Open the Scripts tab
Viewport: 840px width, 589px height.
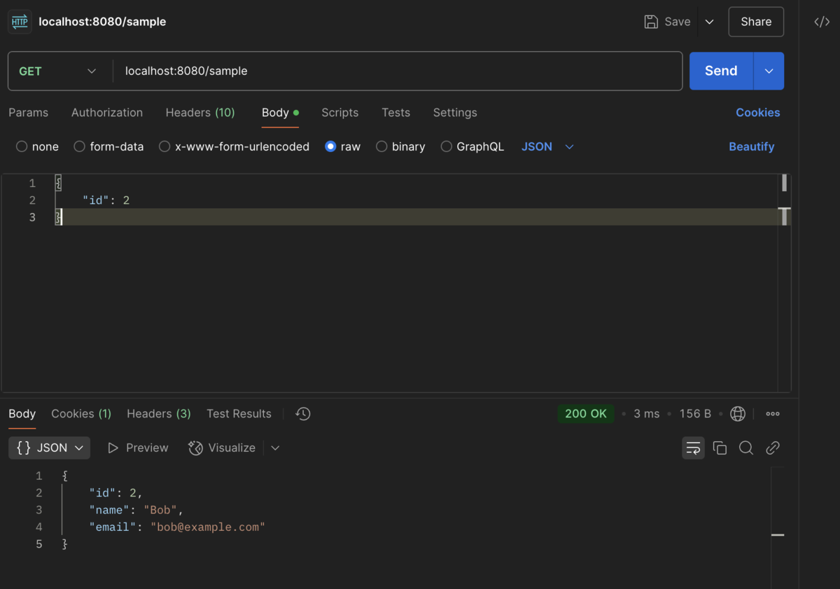click(x=339, y=113)
